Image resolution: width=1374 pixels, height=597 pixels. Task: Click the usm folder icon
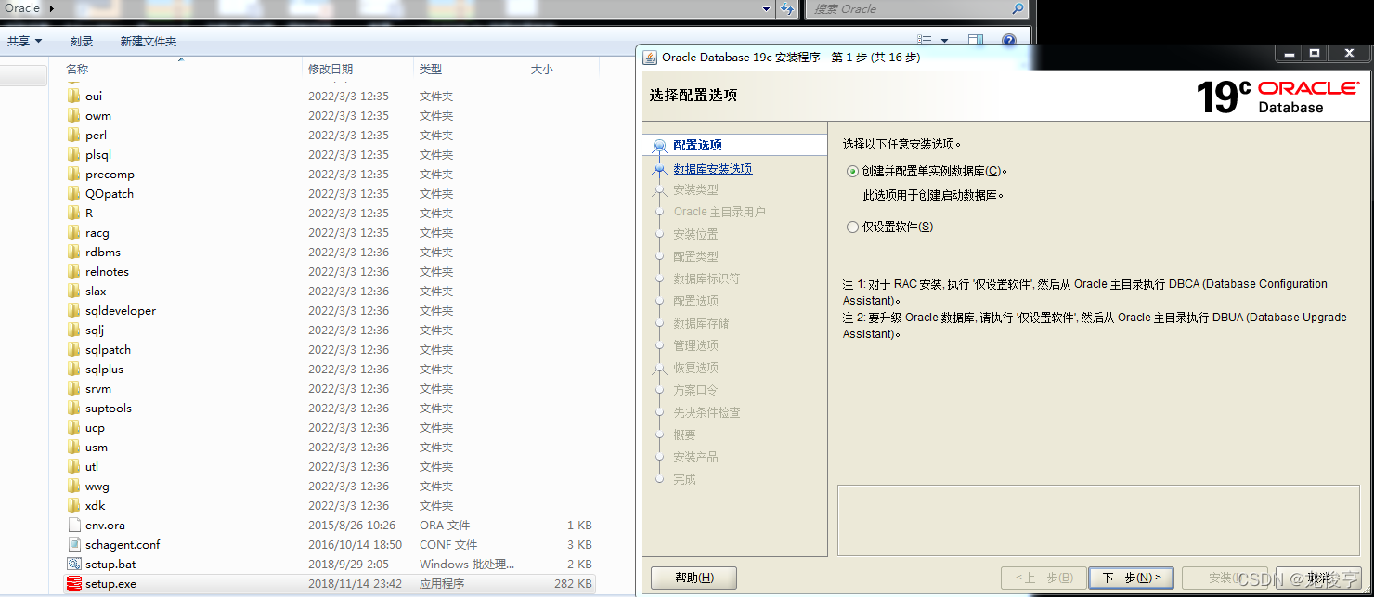[x=74, y=447]
